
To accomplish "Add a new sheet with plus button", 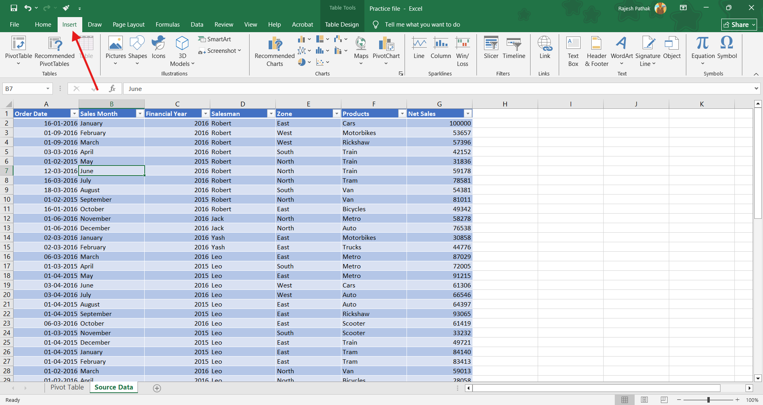I will [157, 388].
